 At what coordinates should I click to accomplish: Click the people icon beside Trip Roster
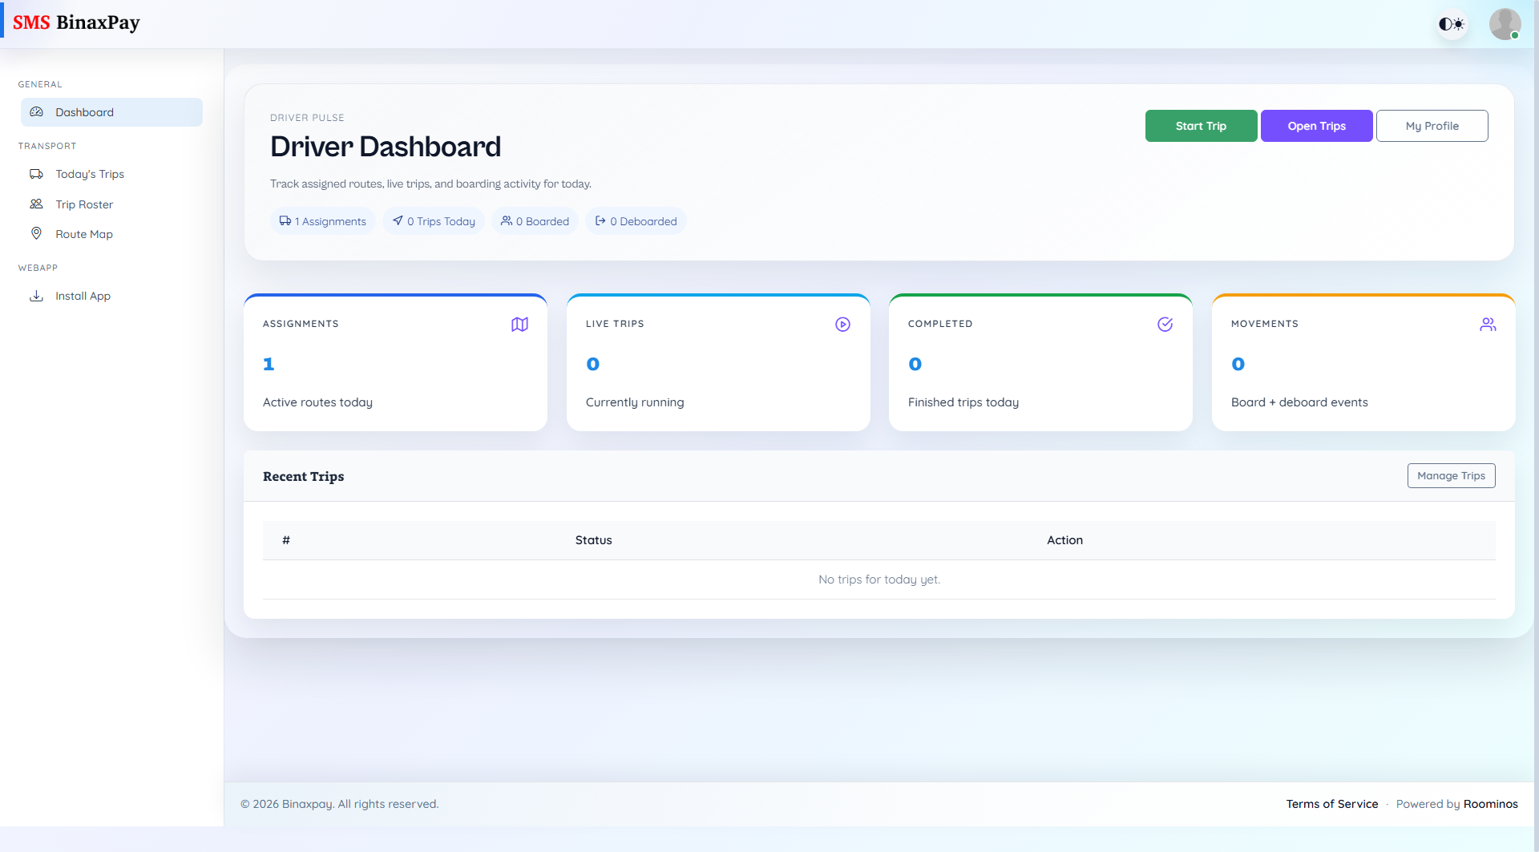tap(37, 204)
